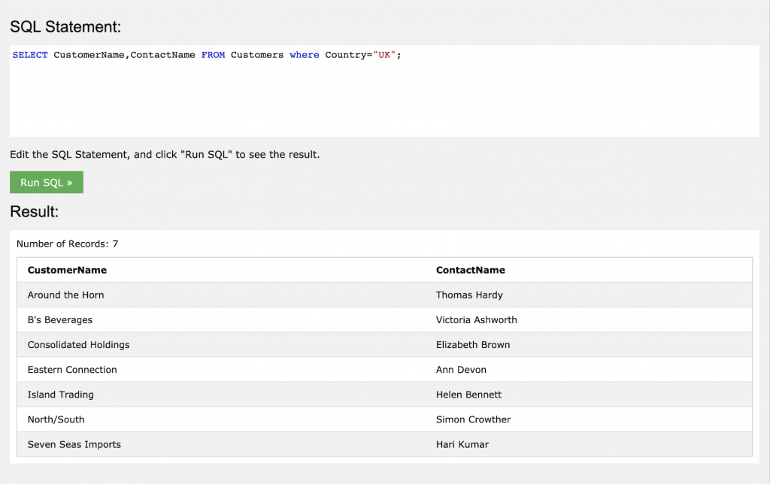The width and height of the screenshot is (770, 484).
Task: Click the SELECT keyword in the statement
Action: pos(30,55)
